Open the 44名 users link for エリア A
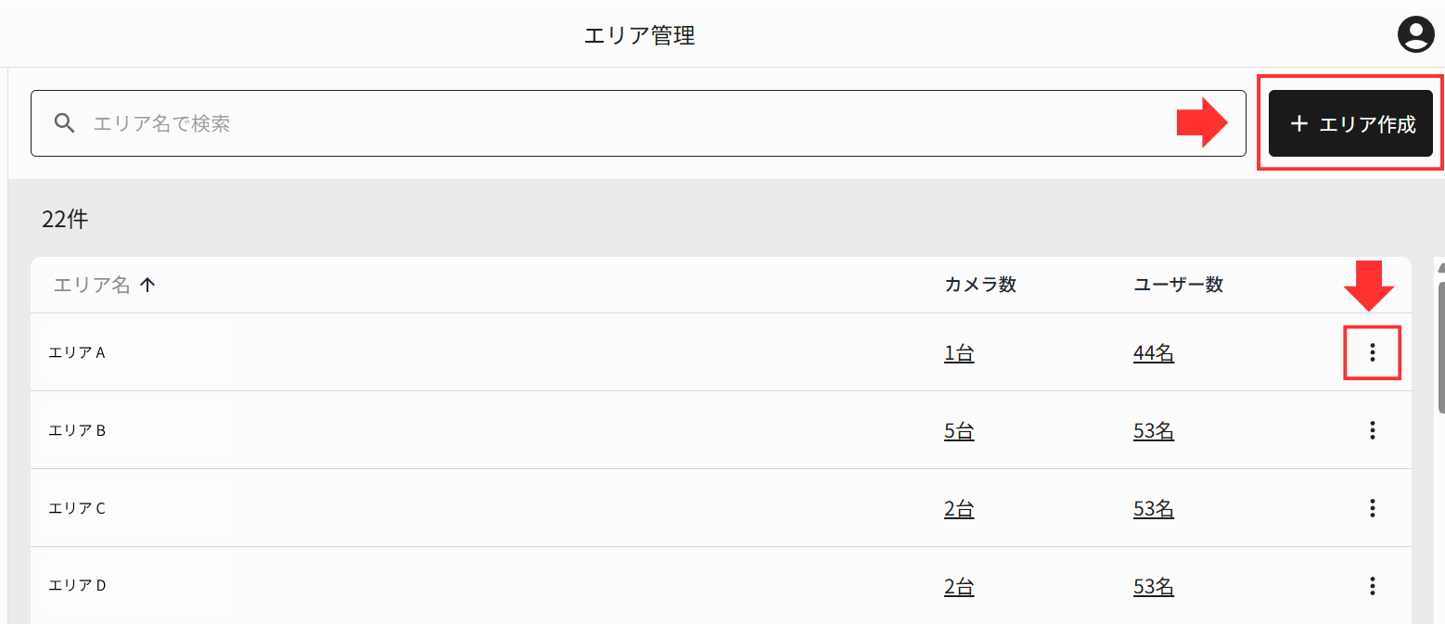 [1154, 353]
